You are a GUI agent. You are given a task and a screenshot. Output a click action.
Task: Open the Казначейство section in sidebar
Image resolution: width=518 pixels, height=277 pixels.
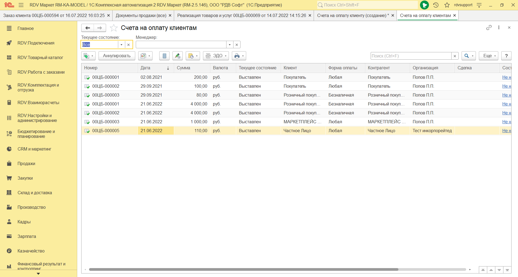click(31, 251)
